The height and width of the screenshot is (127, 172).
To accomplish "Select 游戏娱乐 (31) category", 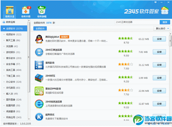I will tap(14, 52).
